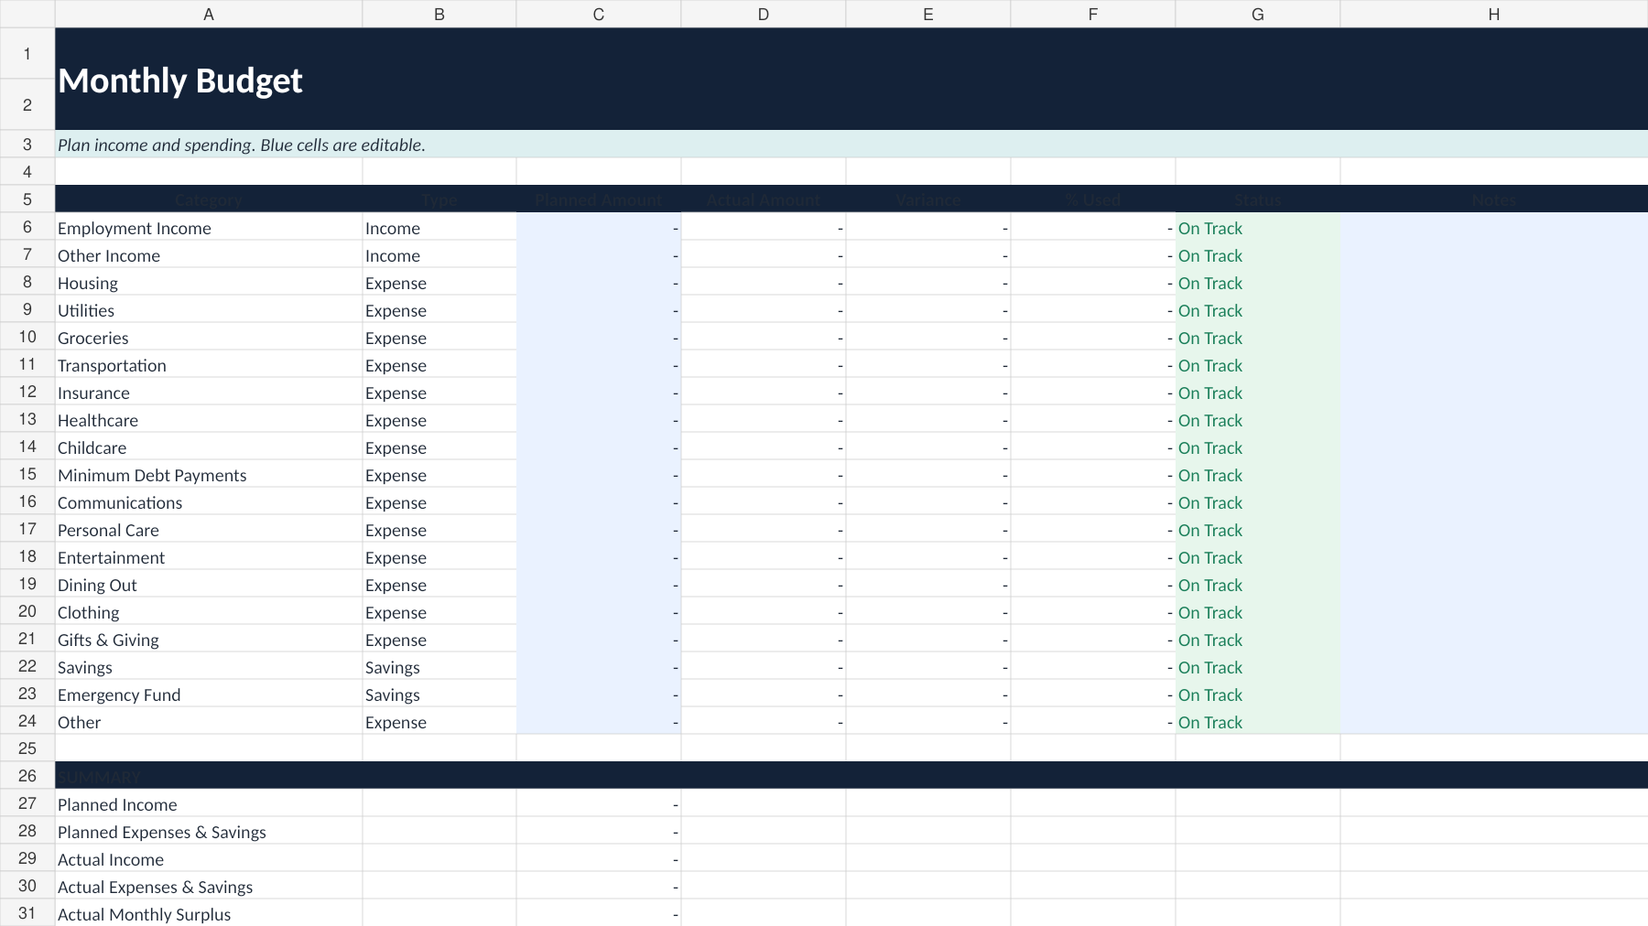1648x926 pixels.
Task: Click the Clothing category cell
Action: [209, 611]
